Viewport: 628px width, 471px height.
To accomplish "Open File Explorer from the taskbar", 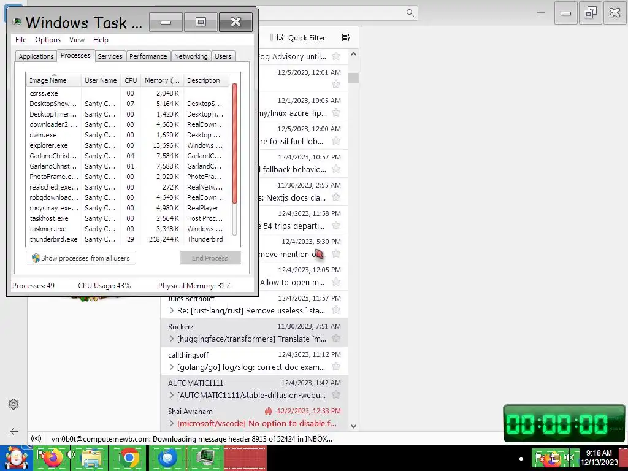I will pyautogui.click(x=91, y=458).
